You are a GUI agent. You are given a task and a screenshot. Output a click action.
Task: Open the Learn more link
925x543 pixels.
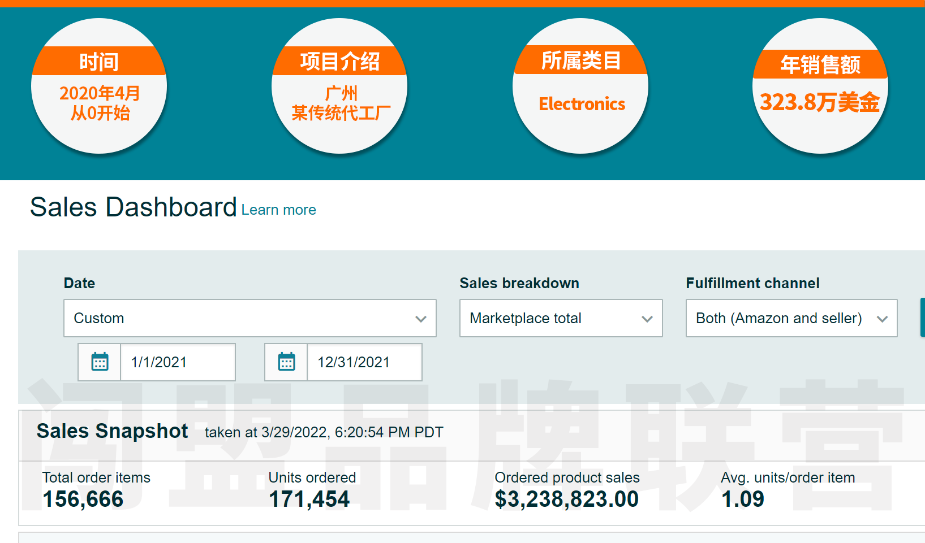pos(278,210)
